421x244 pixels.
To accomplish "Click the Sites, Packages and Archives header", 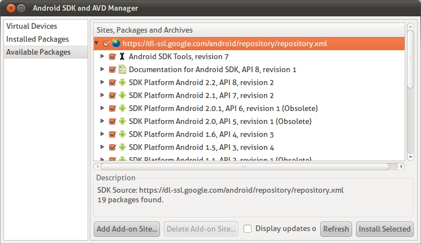I will (249, 30).
